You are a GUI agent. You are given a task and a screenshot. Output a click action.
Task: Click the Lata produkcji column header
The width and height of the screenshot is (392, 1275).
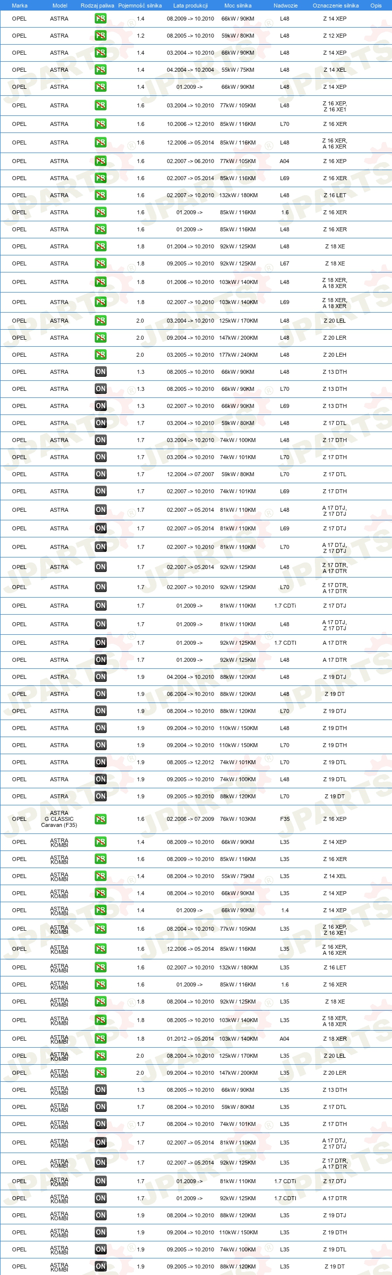pos(190,6)
